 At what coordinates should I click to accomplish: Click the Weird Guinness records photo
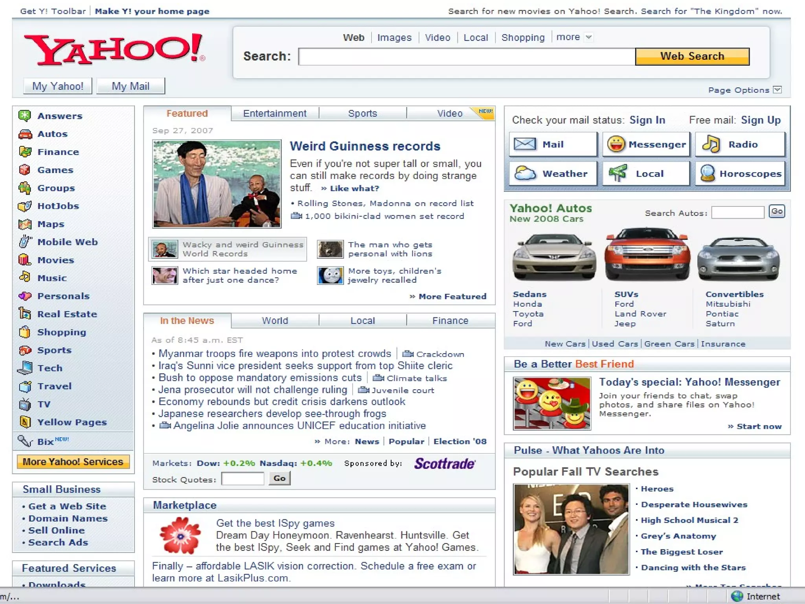(x=217, y=184)
